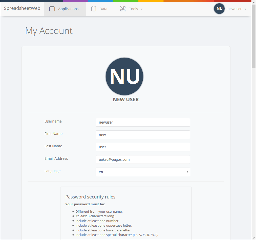Click the My Account heading
This screenshot has height=240, width=256.
(49, 31)
